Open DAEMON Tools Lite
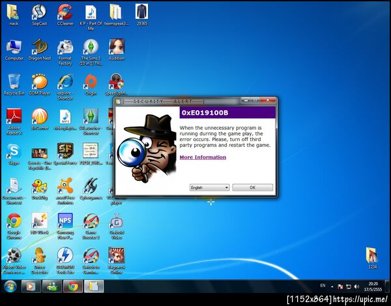Screen dimensions: 391x306 (x=65, y=260)
